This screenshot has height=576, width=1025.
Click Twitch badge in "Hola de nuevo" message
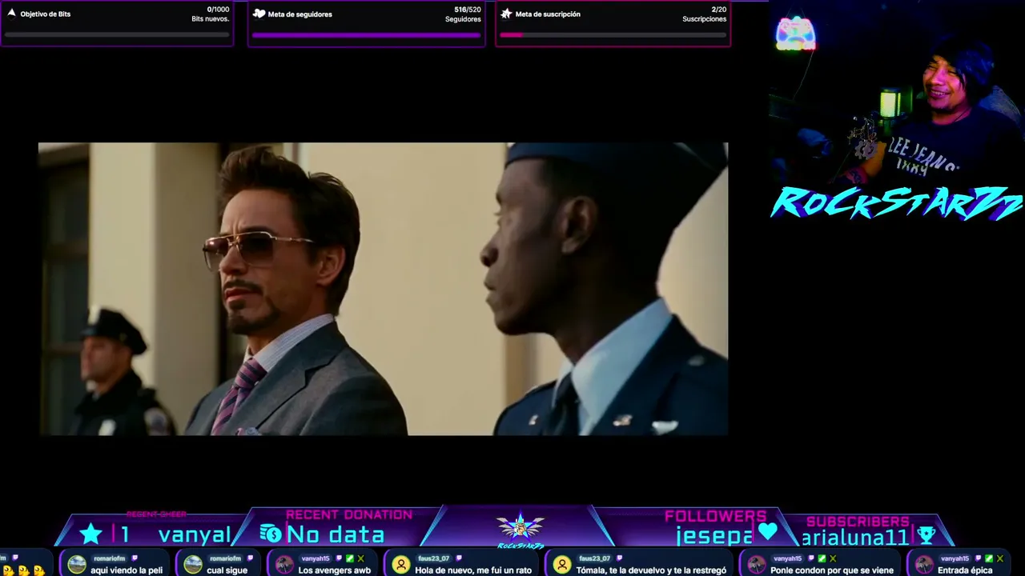point(457,558)
